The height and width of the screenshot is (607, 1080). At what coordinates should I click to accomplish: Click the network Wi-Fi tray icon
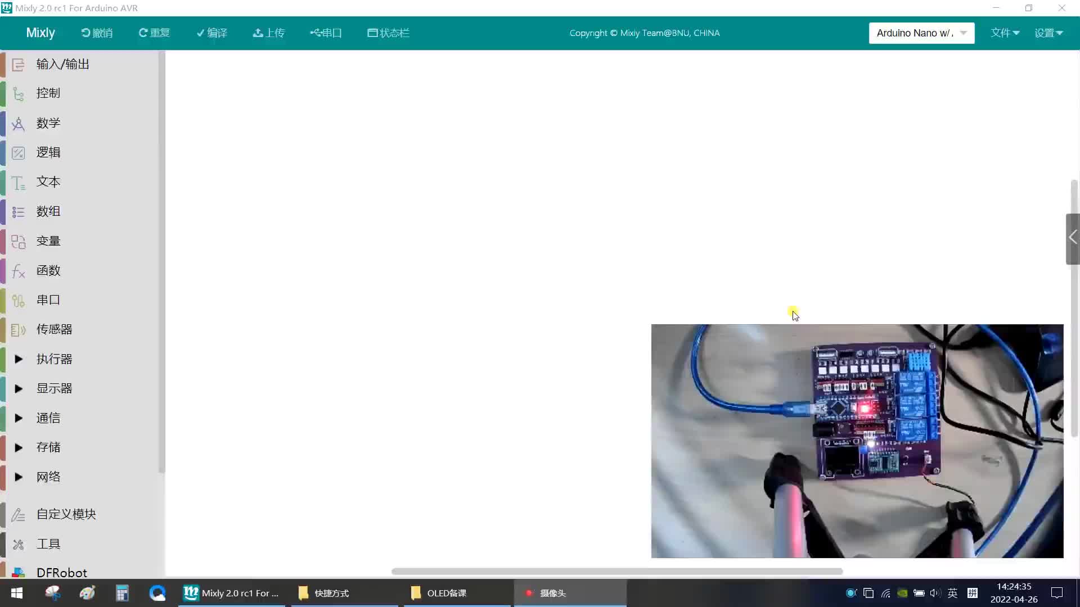(886, 593)
